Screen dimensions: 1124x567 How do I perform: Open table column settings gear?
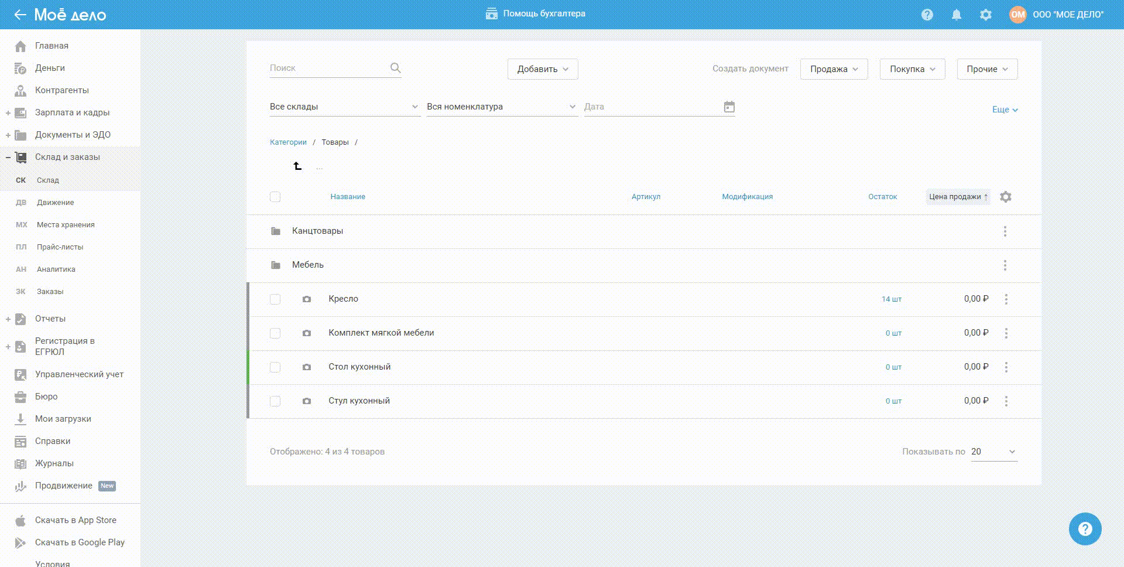(x=1006, y=197)
